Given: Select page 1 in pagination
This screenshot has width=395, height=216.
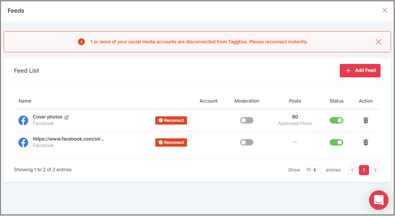Looking at the screenshot, I should click(364, 170).
